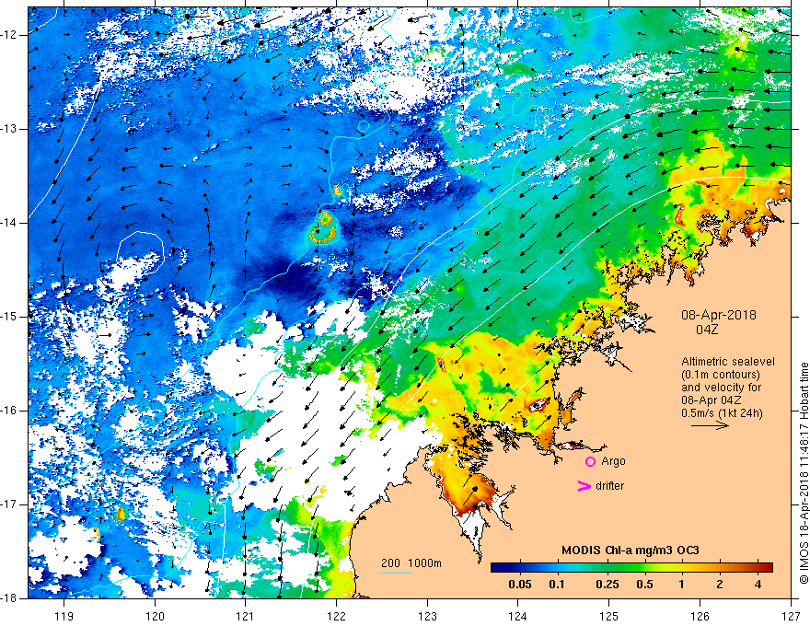Click the magenta Argo circle legend symbol

pos(590,461)
